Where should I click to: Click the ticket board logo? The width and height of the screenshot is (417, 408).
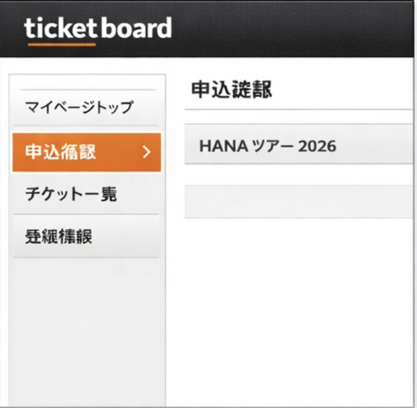tap(98, 29)
